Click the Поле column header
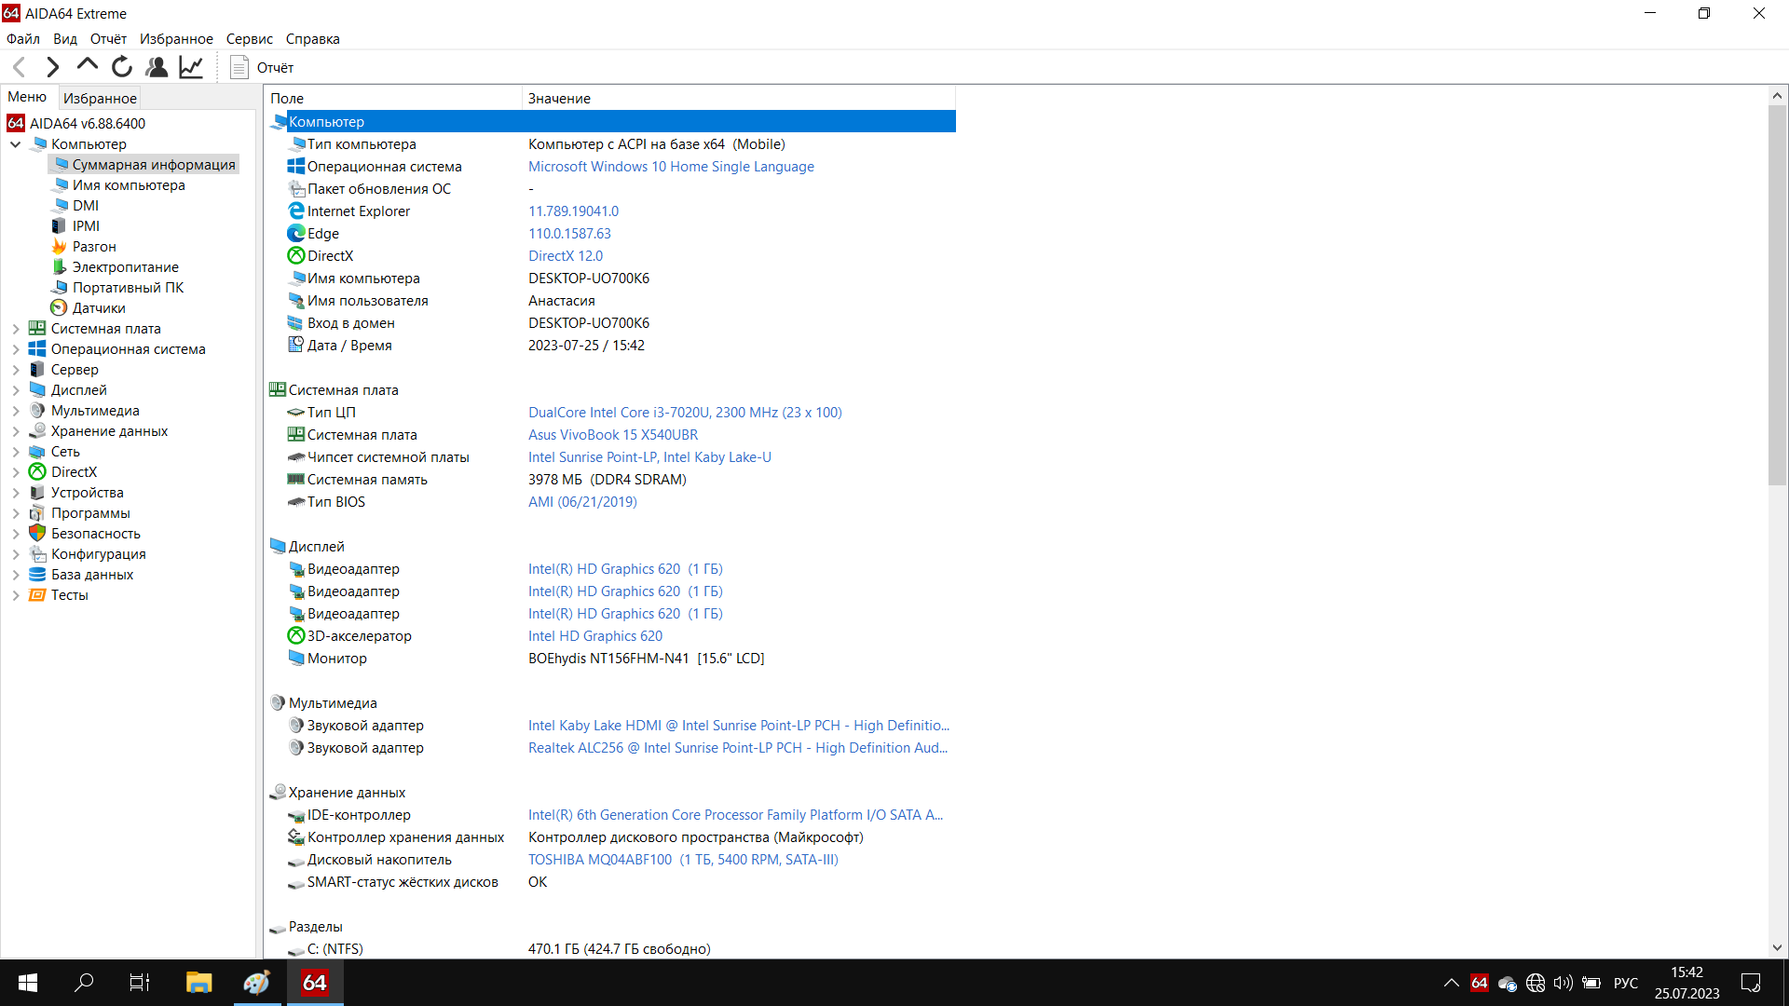 (393, 99)
